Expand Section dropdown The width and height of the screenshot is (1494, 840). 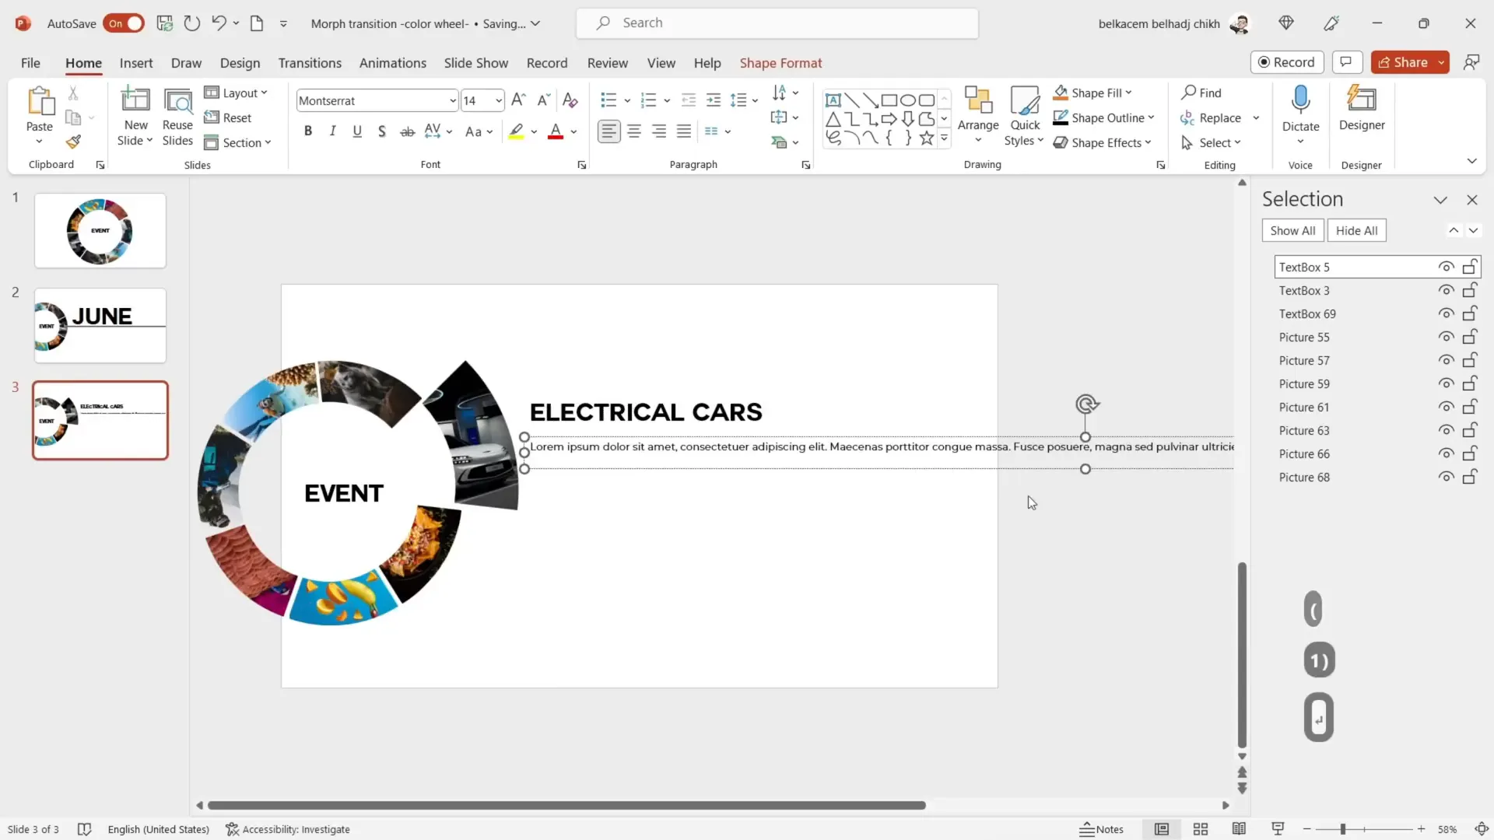[237, 142]
